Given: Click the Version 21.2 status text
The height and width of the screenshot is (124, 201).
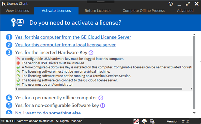Looking at the screenshot, I should [178, 121].
